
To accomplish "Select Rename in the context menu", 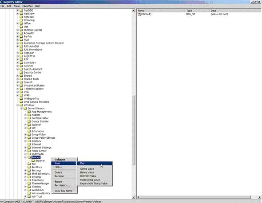I will (x=64, y=176).
